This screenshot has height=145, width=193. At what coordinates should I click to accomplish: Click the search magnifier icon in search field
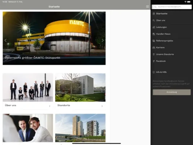point(155,7)
